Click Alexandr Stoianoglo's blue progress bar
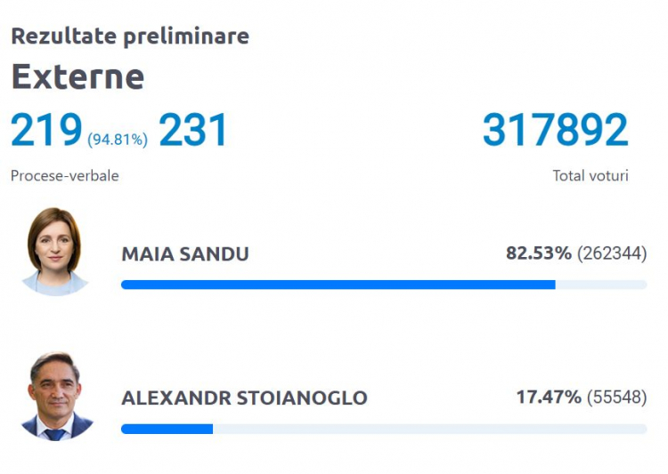Screen dimensions: 668x474 click(x=167, y=429)
